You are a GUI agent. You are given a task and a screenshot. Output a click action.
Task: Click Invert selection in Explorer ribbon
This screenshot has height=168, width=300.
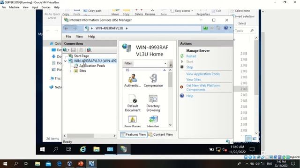coord(245,16)
